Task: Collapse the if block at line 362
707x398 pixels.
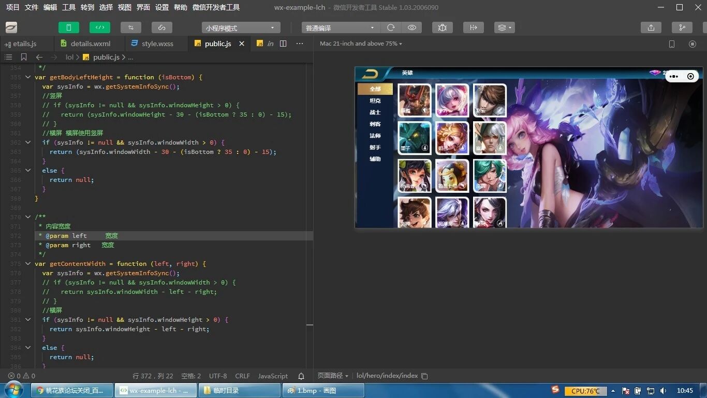Action: click(28, 143)
